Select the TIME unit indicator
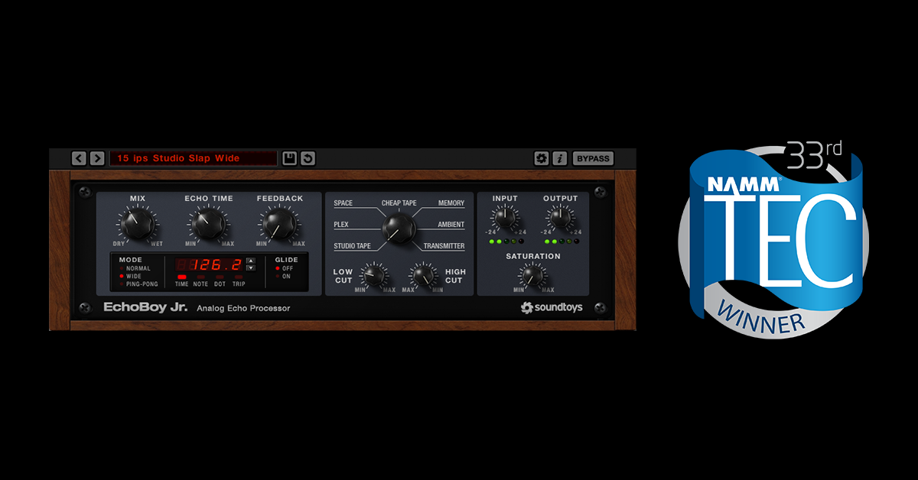 click(181, 281)
